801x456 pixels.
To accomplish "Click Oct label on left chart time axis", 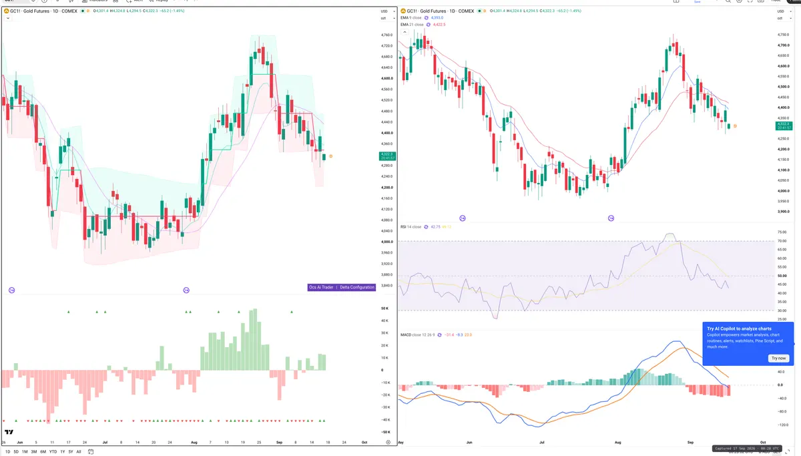I will [x=364, y=442].
